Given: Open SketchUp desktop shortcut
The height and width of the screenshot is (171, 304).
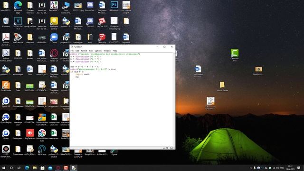Looking at the screenshot, I should (x=102, y=38).
